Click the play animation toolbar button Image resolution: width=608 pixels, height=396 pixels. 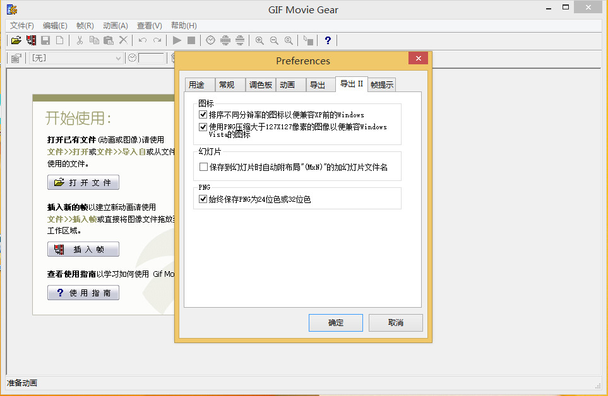(177, 40)
